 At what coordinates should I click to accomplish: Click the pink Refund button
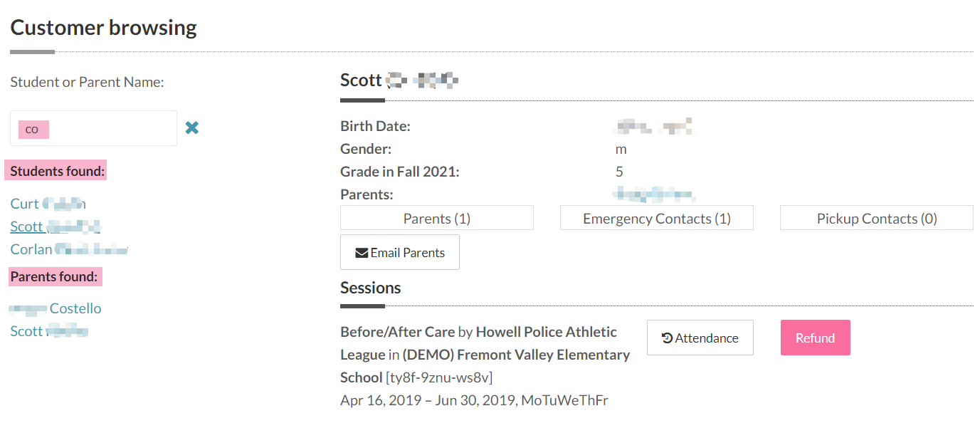pyautogui.click(x=816, y=338)
